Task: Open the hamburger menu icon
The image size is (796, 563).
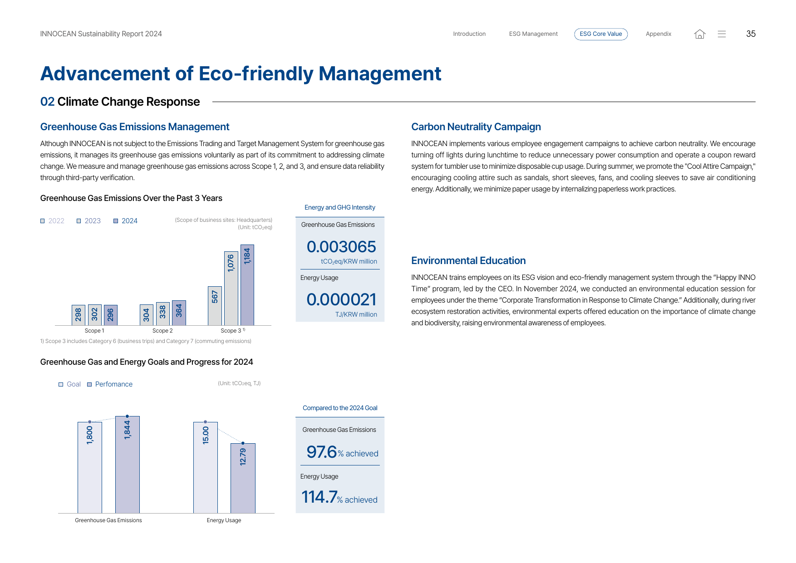Action: [x=722, y=34]
